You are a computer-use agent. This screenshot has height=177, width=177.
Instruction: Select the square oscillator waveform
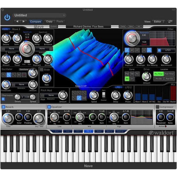(x=9, y=75)
